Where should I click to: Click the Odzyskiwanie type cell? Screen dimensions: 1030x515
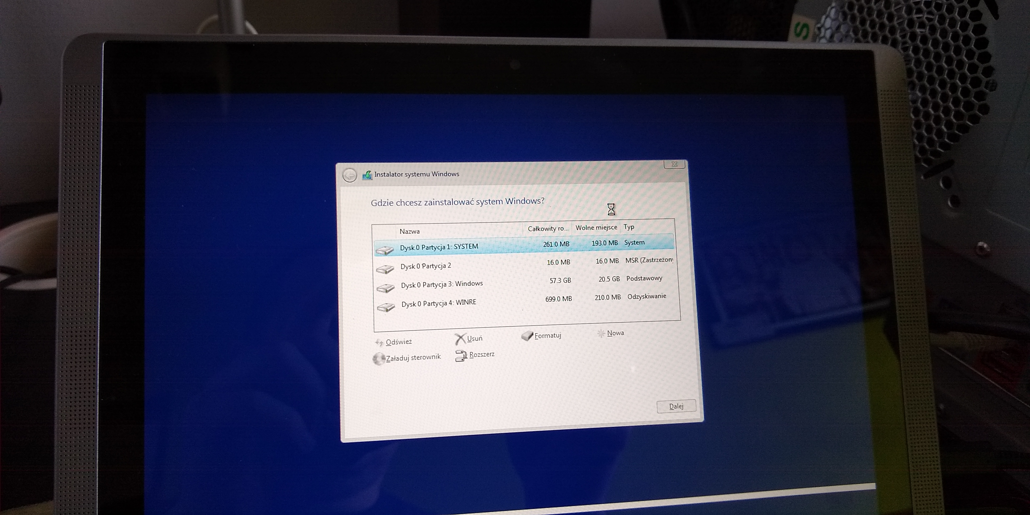click(646, 296)
